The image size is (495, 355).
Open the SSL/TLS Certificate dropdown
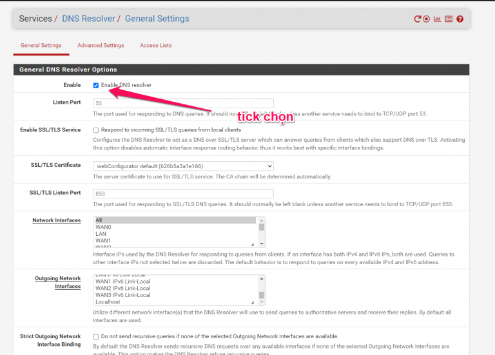coord(183,166)
